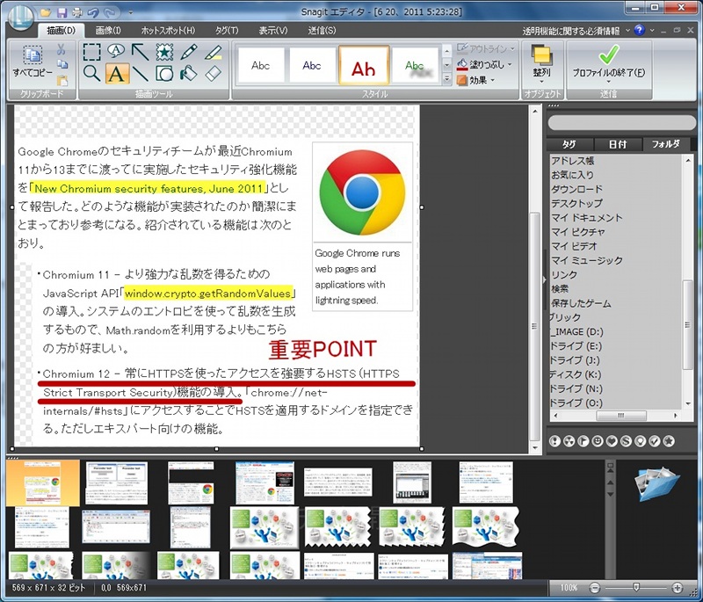Click the scissors cut icon

tap(62, 49)
